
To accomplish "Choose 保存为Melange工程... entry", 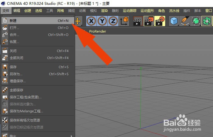I will 38,111.
